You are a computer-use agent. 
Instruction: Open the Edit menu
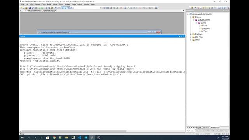pos(27,4)
